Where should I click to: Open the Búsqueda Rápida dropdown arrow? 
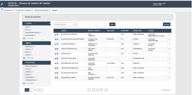pyautogui.click(x=74, y=24)
